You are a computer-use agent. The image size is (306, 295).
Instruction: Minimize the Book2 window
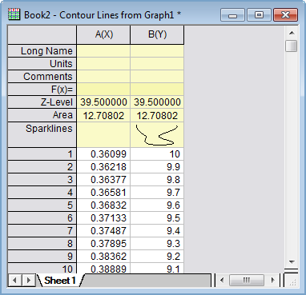[x=232, y=14]
